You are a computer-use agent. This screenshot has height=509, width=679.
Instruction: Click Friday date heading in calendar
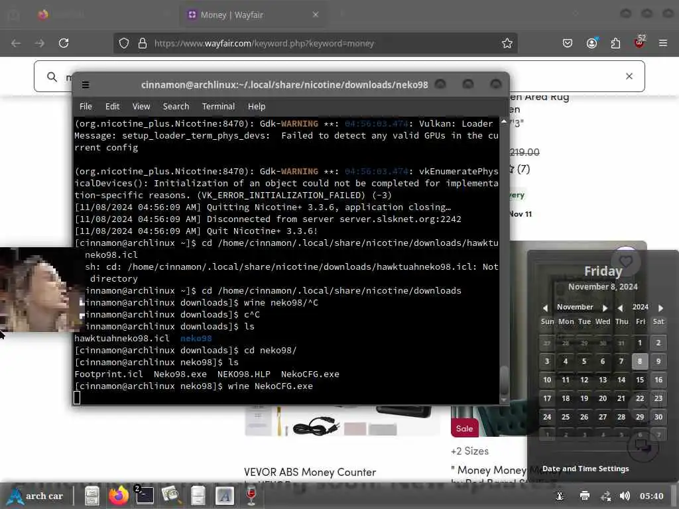coord(603,271)
